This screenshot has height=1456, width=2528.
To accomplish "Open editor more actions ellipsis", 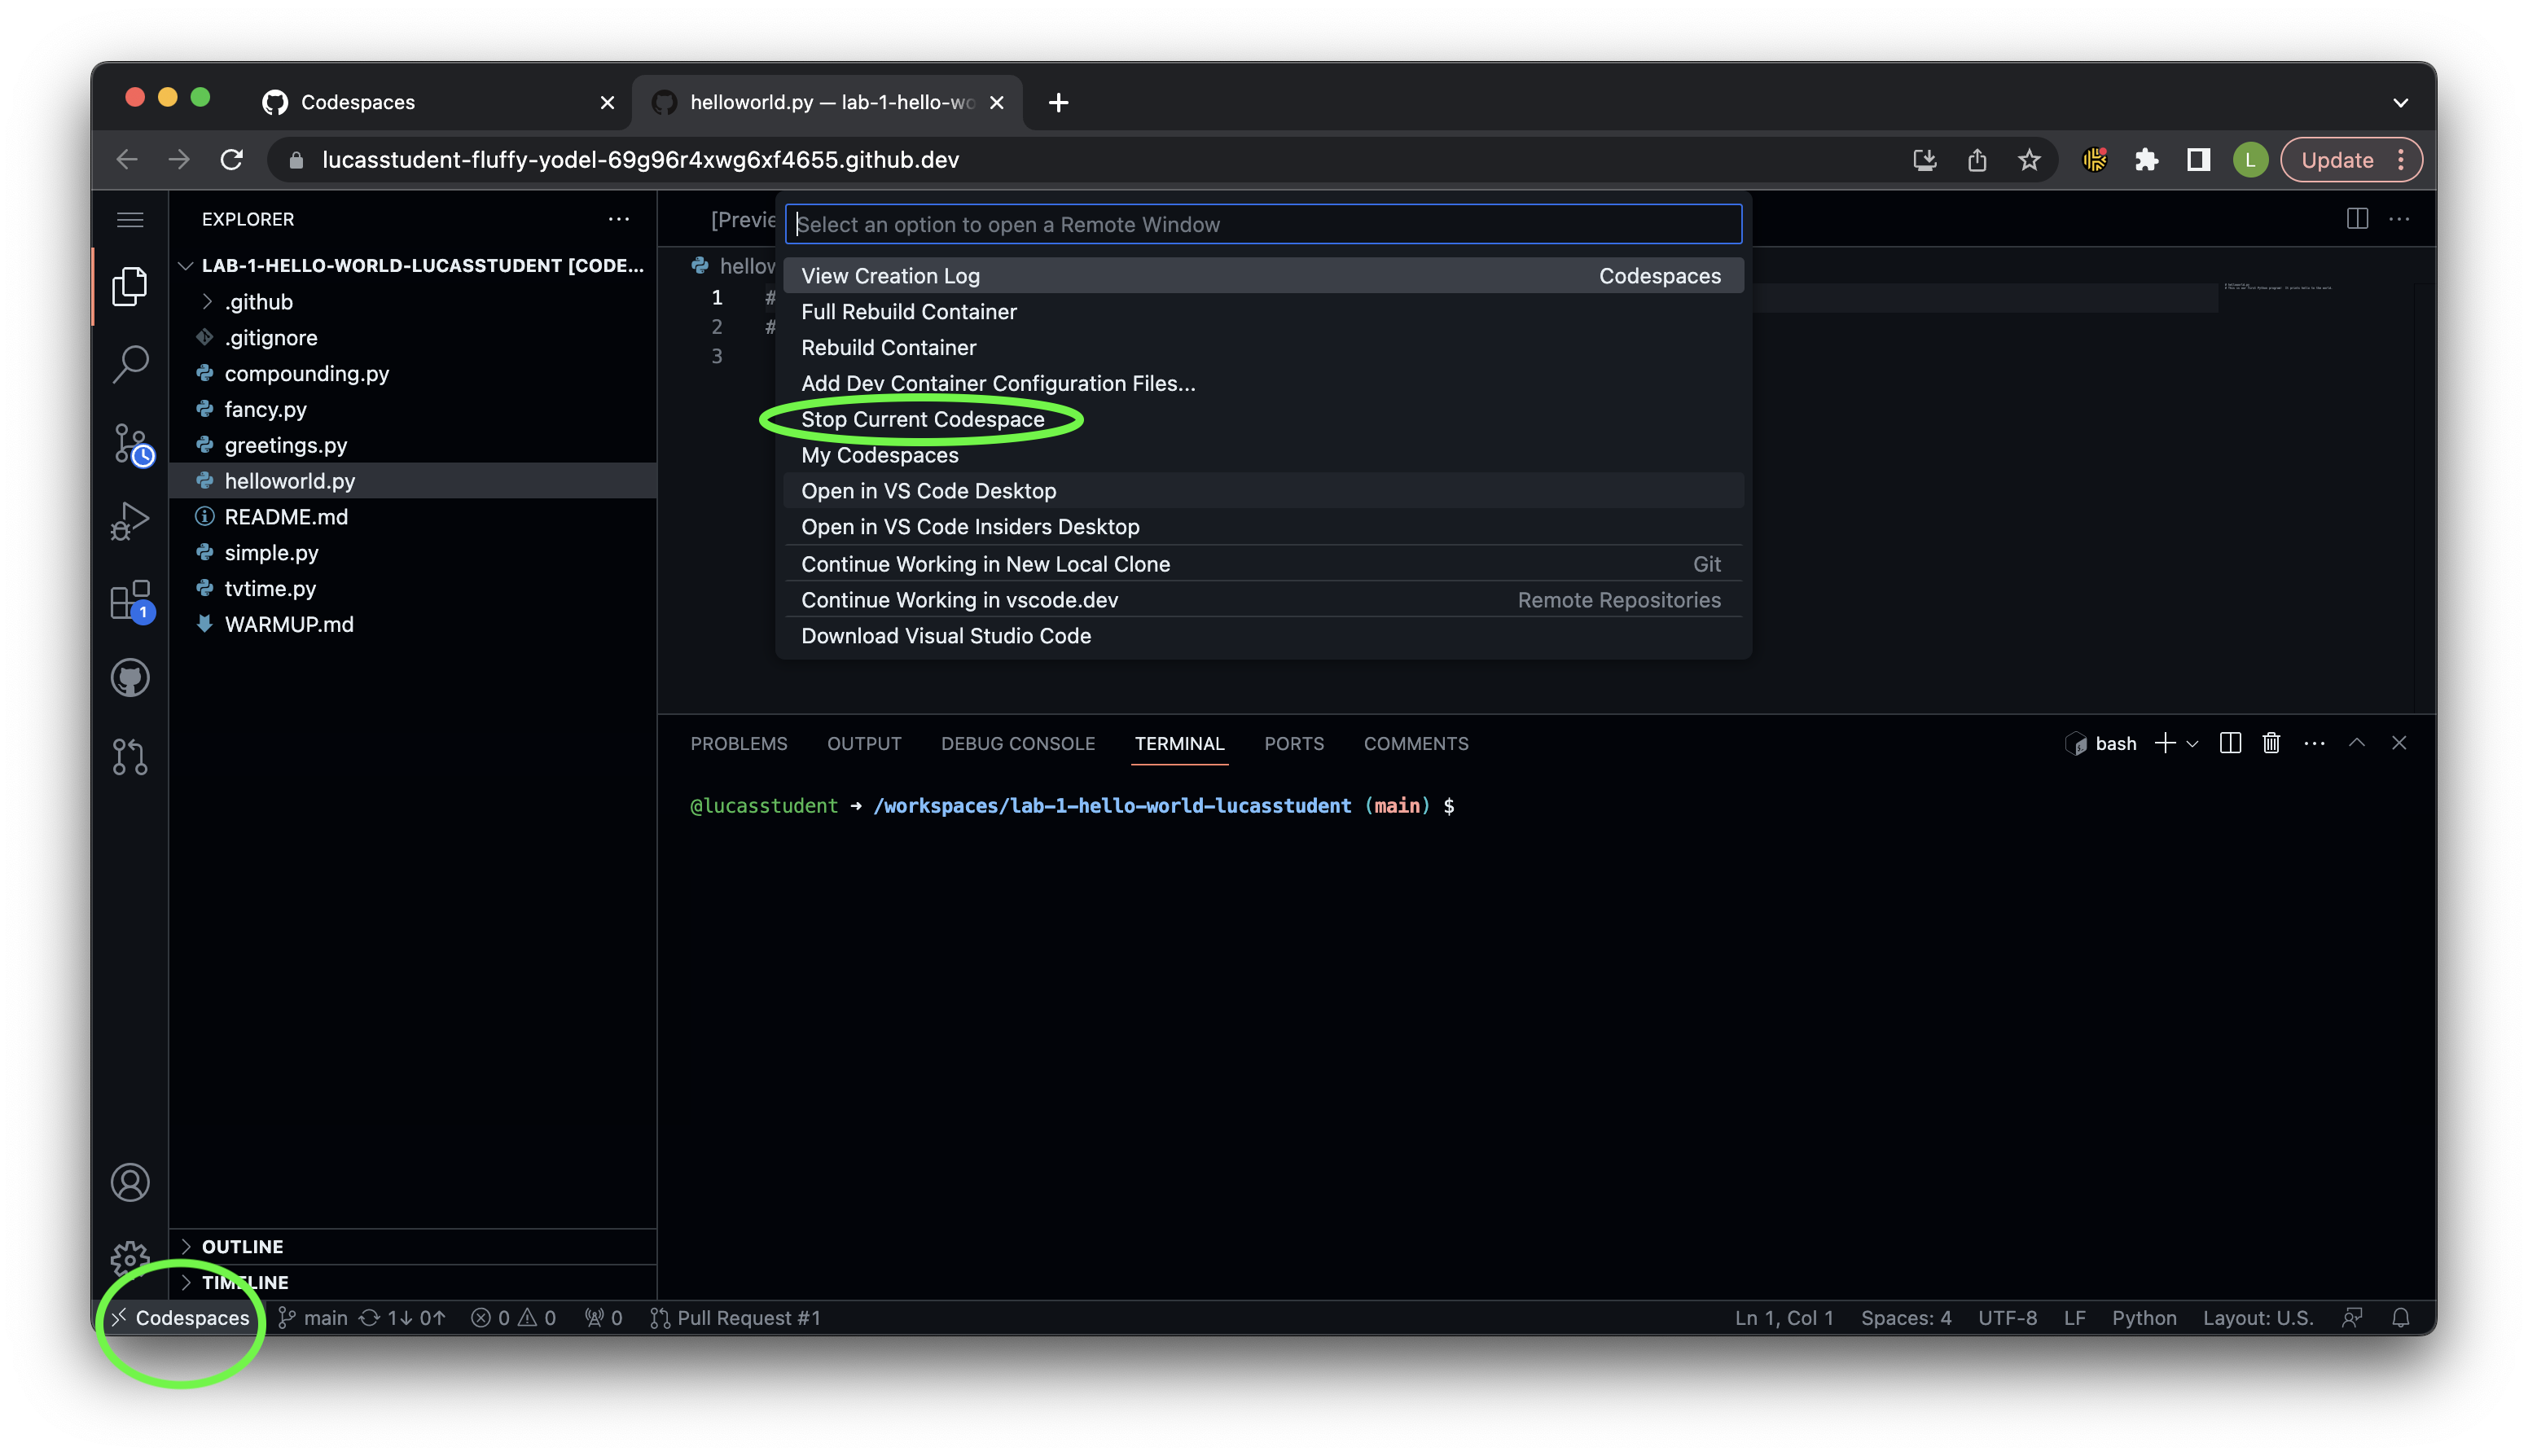I will (x=2399, y=219).
